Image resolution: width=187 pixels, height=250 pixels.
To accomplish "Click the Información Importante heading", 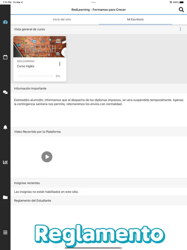I will 30,89.
